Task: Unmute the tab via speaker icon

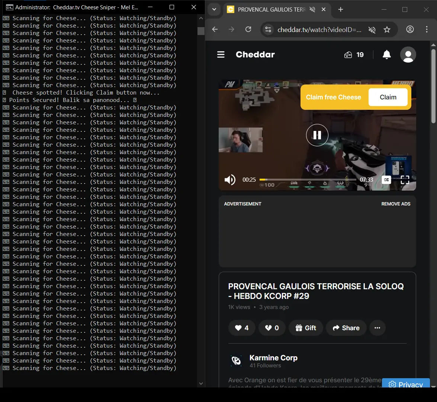Action: pos(312,9)
